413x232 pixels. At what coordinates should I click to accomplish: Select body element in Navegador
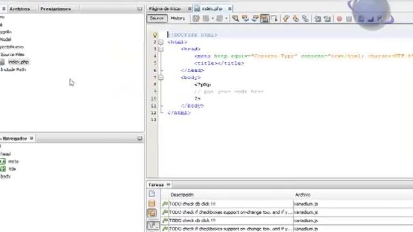(x=5, y=176)
